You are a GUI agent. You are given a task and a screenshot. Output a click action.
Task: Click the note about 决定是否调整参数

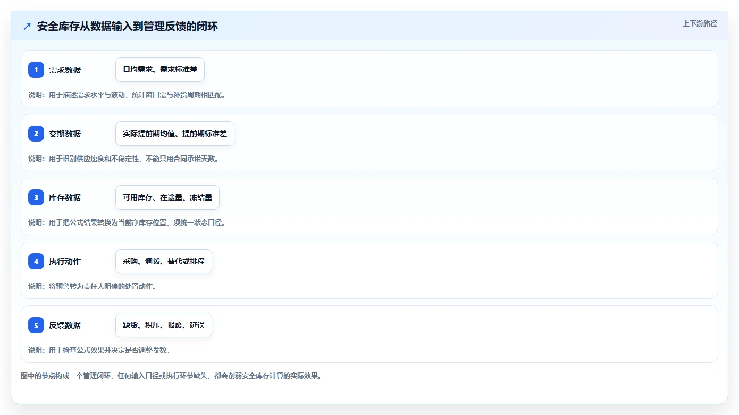click(x=99, y=350)
